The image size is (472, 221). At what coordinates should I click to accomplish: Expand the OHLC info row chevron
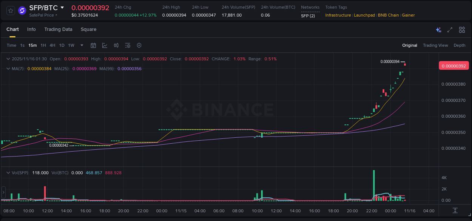8,59
